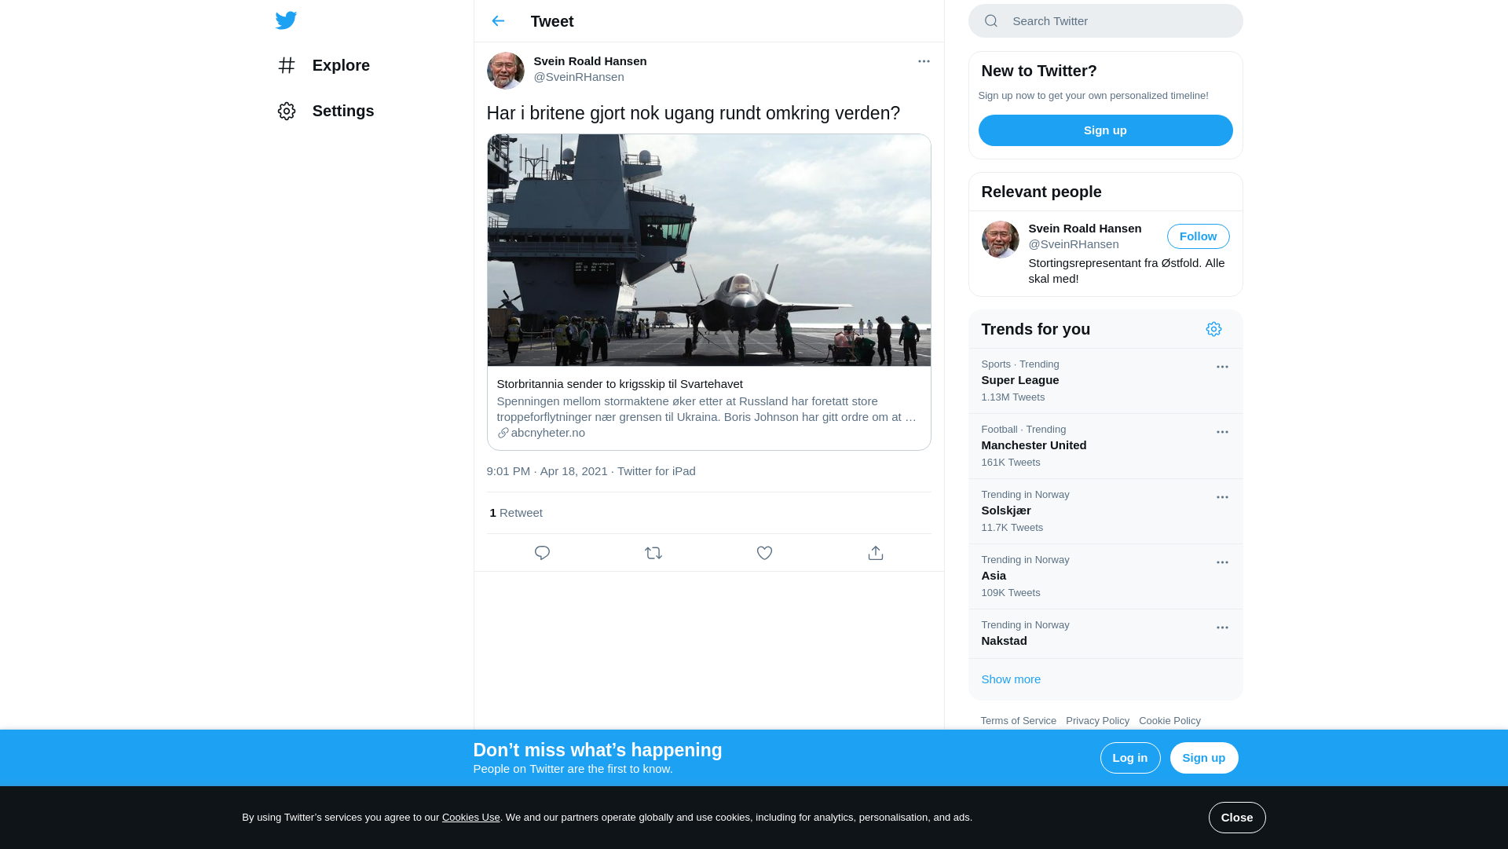The width and height of the screenshot is (1508, 849).
Task: Open the Trends settings gear icon
Action: 1213,329
